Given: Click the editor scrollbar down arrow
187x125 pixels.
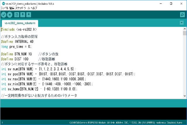Looking at the screenshot, I should click(185, 96).
